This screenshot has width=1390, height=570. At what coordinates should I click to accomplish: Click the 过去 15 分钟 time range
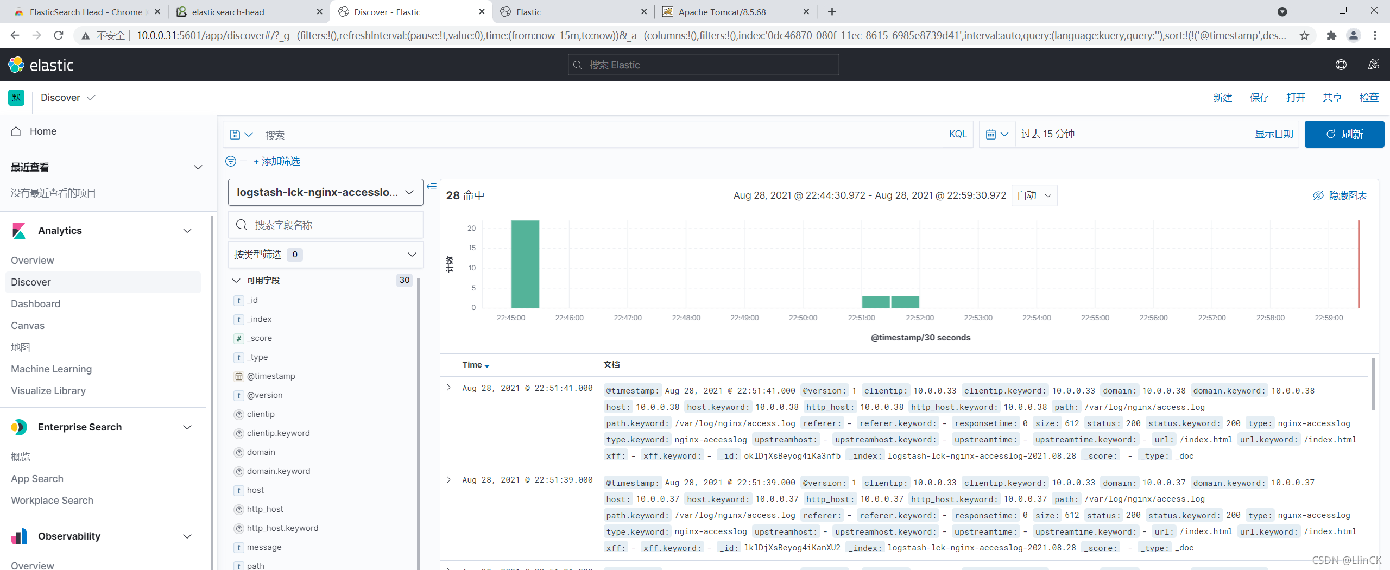[x=1048, y=134]
